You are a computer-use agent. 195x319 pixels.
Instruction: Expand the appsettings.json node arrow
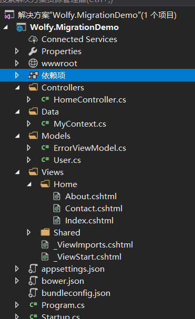coord(17,269)
